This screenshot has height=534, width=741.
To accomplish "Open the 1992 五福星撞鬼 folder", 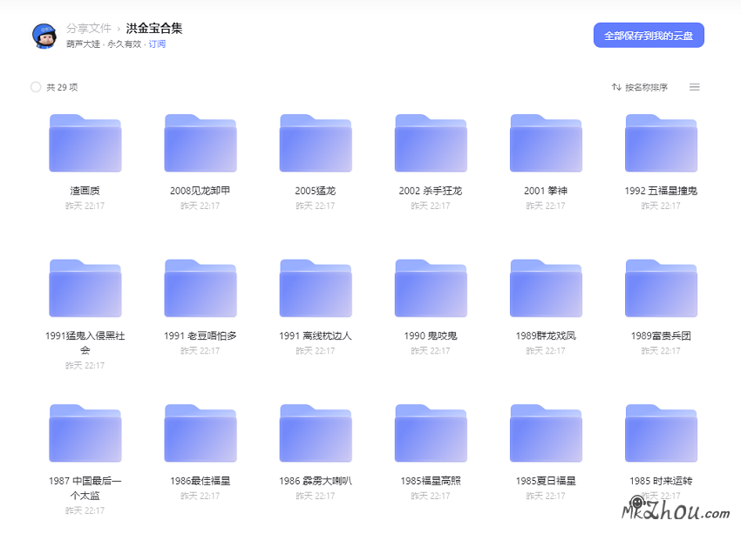I will pyautogui.click(x=661, y=144).
